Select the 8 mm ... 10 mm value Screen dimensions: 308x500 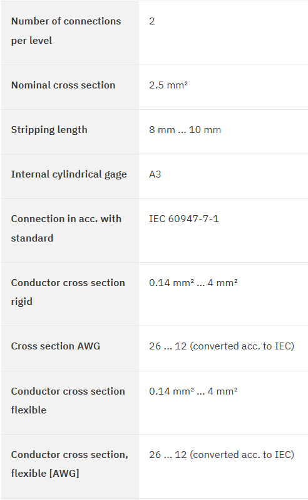[x=185, y=130]
